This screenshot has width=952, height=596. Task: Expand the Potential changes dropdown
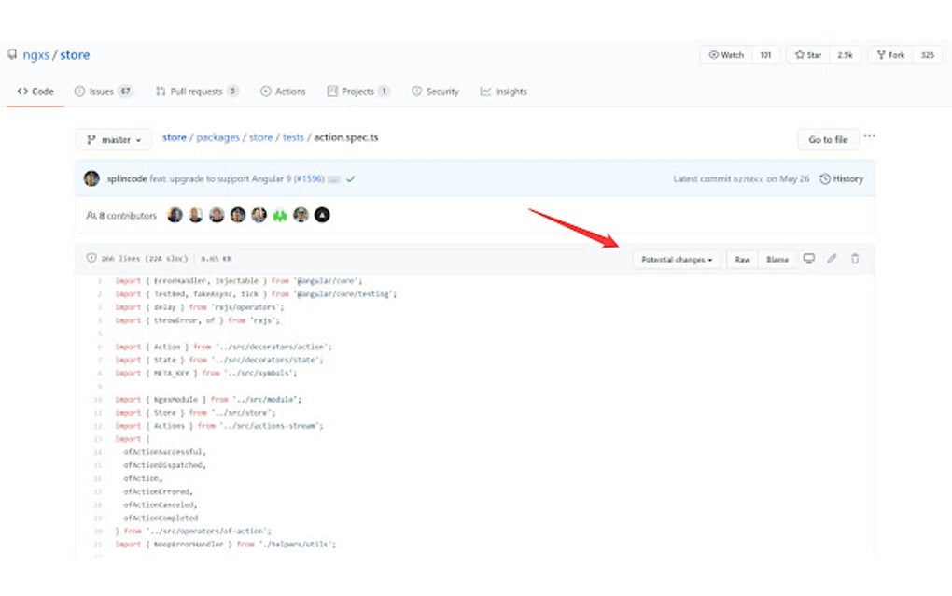(x=676, y=259)
